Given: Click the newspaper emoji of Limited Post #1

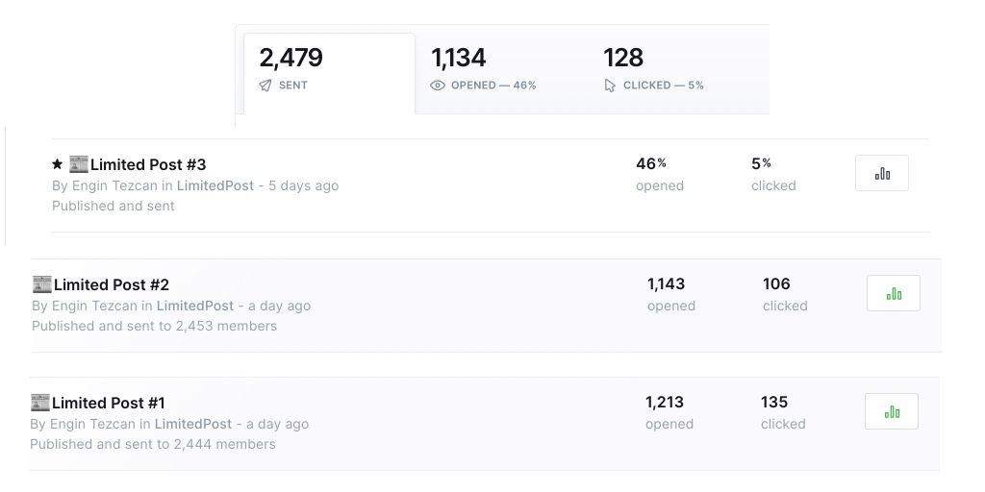Looking at the screenshot, I should (40, 403).
